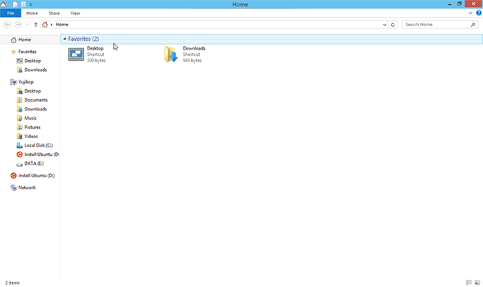
Task: Click the Forward navigation arrow
Action: (x=18, y=25)
